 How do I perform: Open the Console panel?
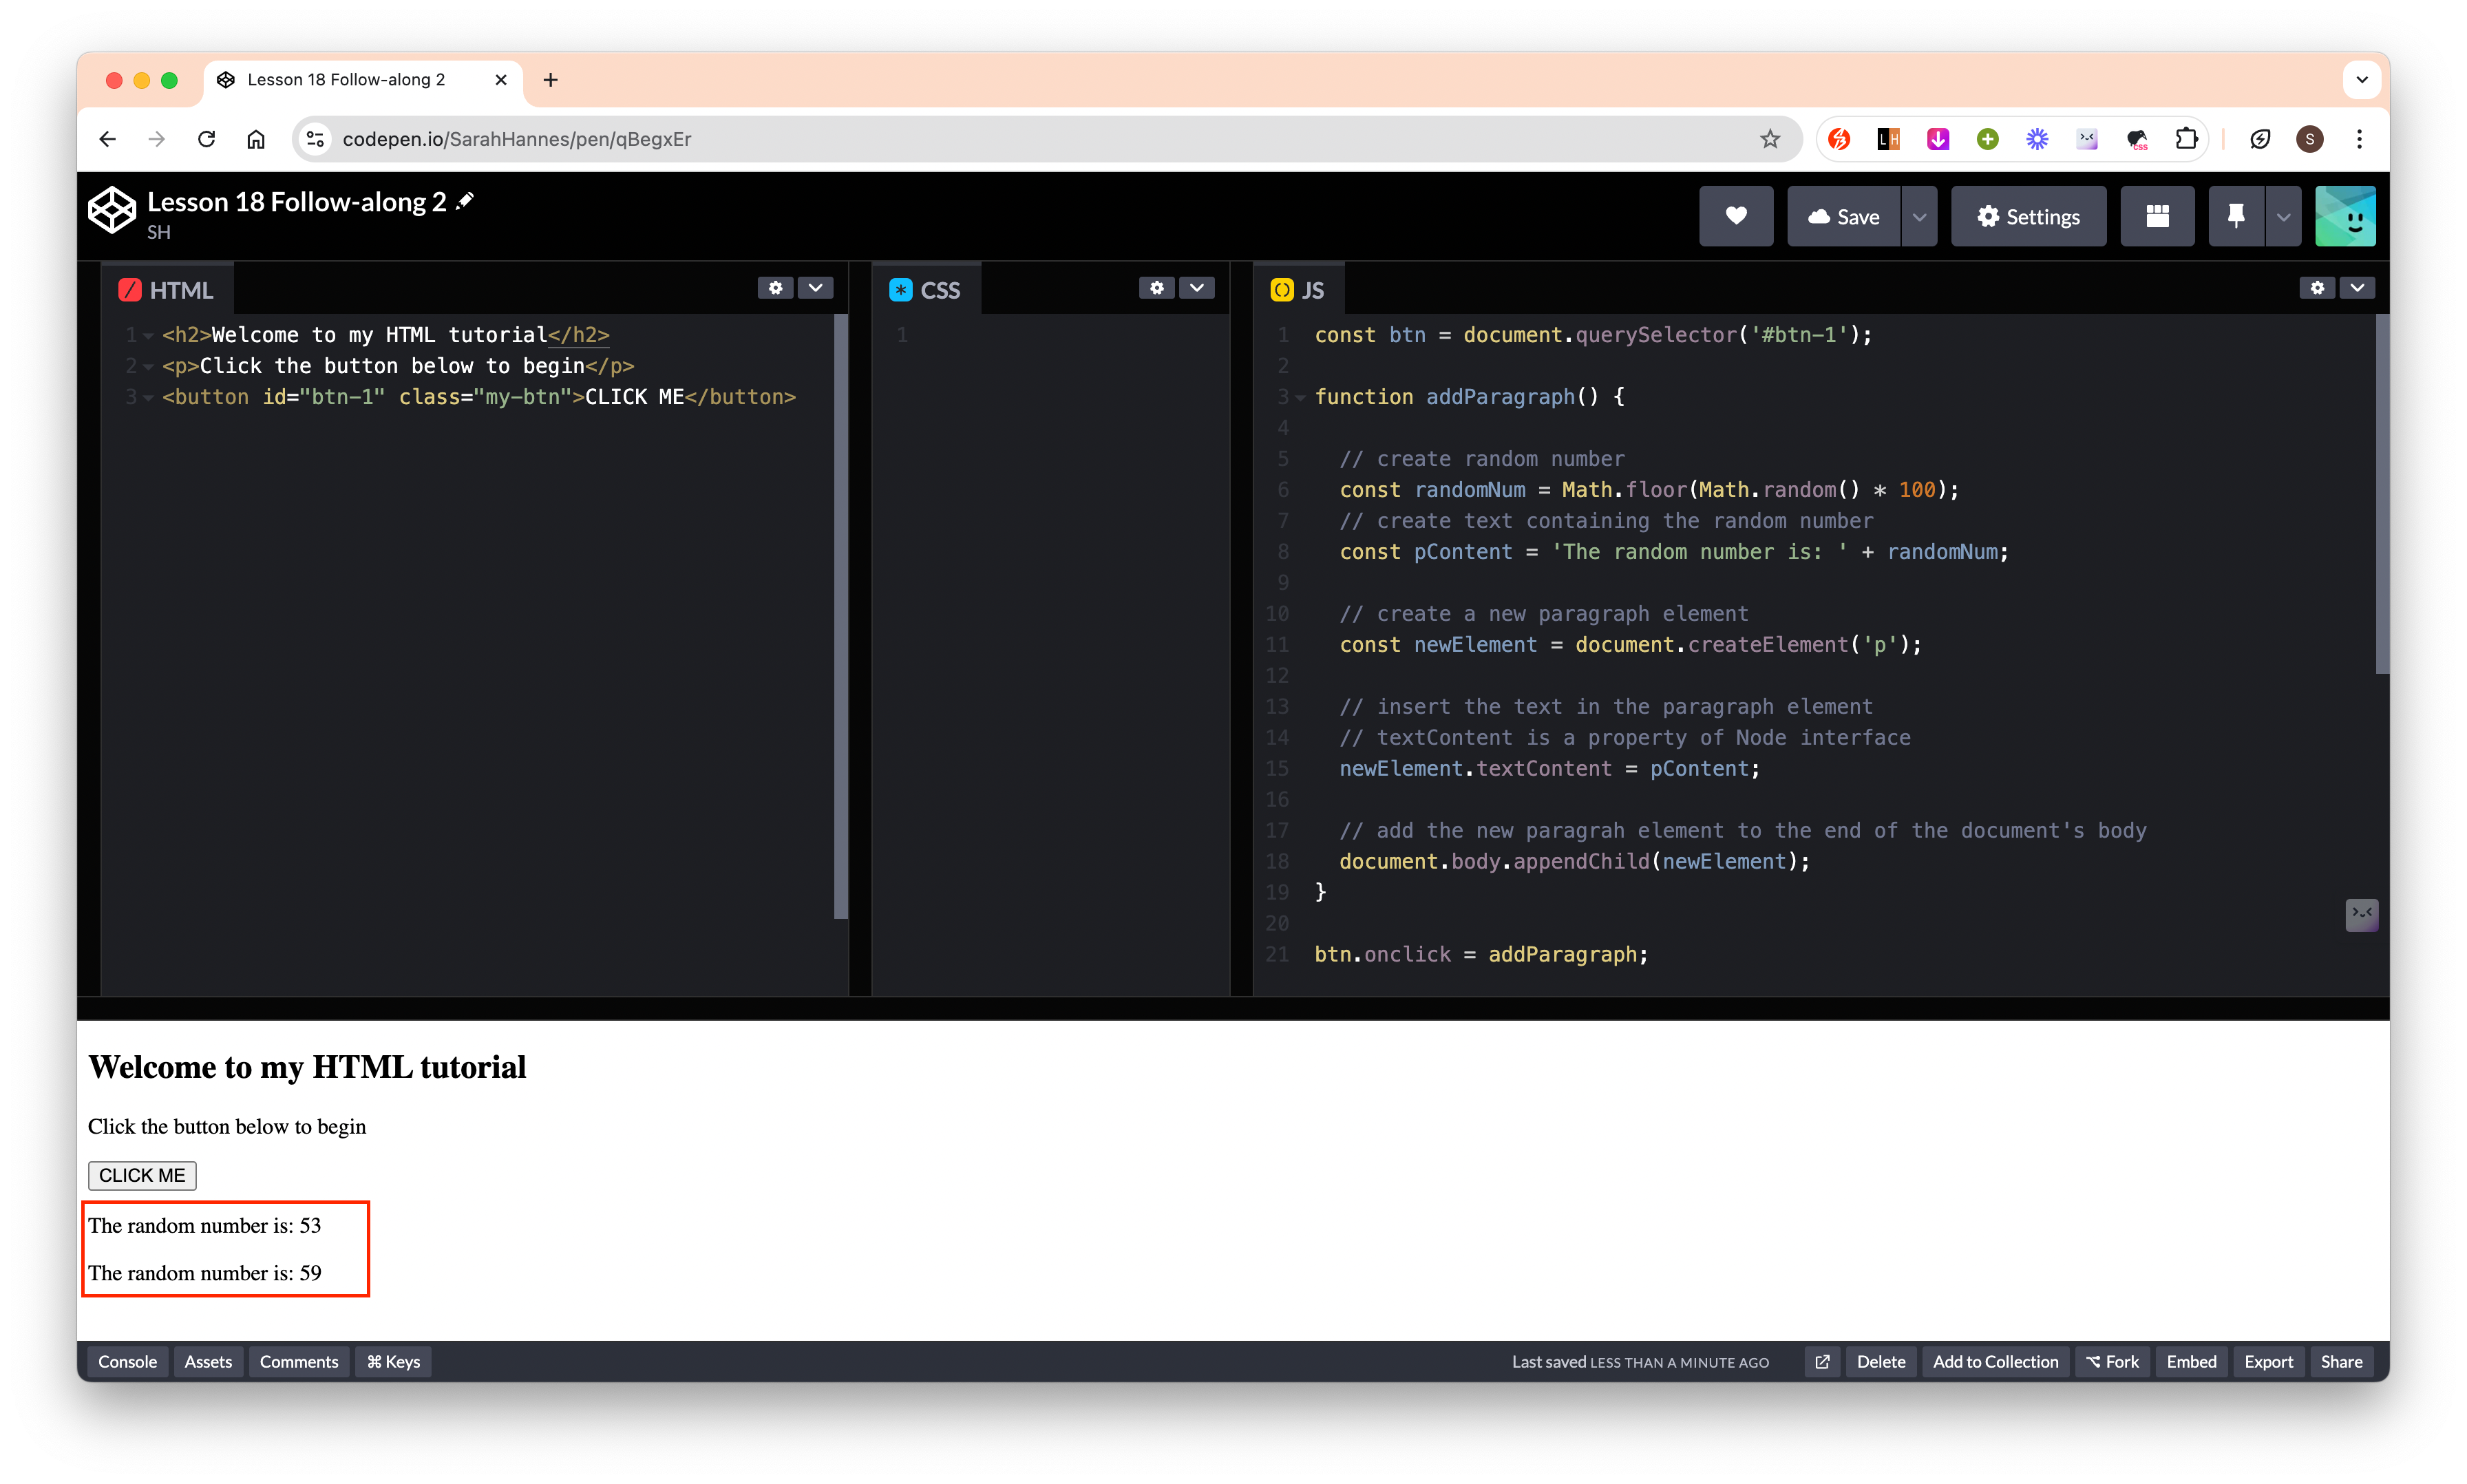coord(127,1361)
